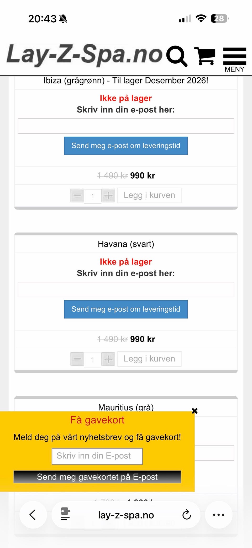Viewport: 252px width, 548px height.
Task: Click Havana 'Legg i kurven' button
Action: [x=149, y=359]
